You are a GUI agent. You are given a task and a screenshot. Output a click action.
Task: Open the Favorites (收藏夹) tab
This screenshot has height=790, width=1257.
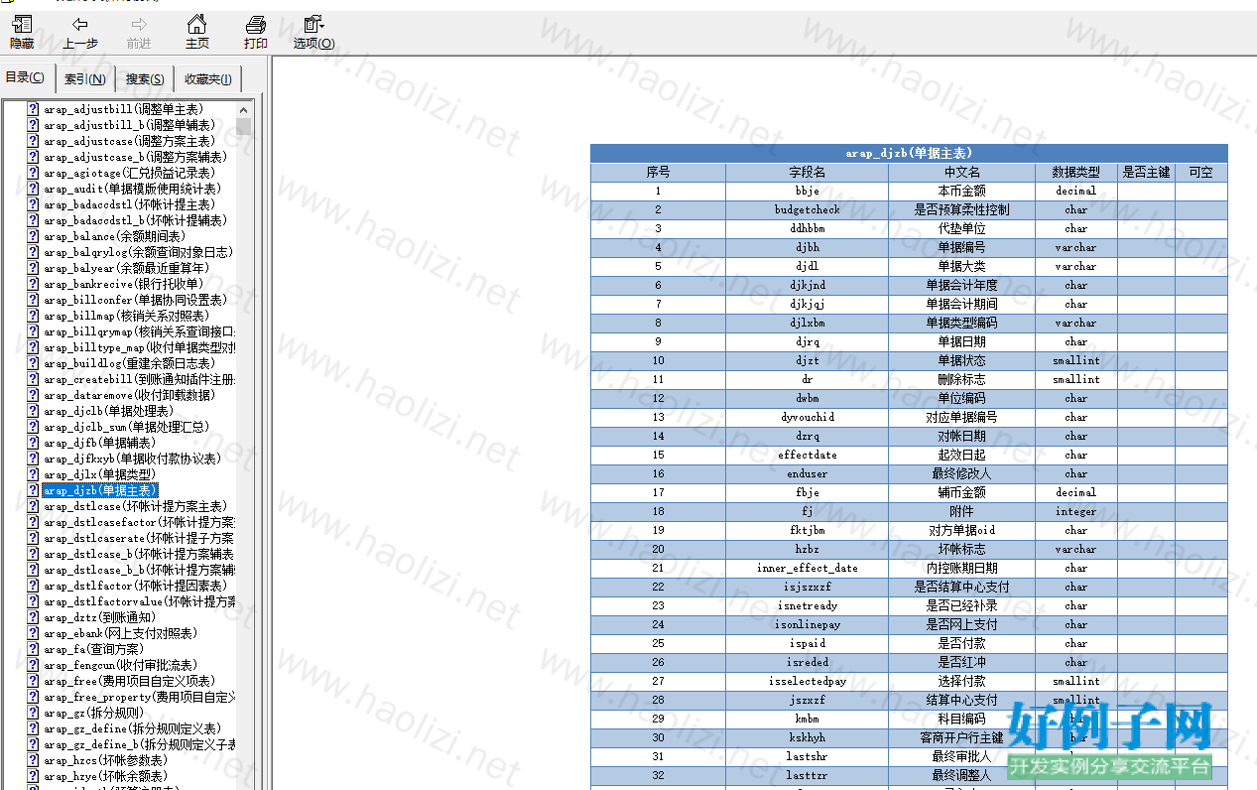coord(207,79)
